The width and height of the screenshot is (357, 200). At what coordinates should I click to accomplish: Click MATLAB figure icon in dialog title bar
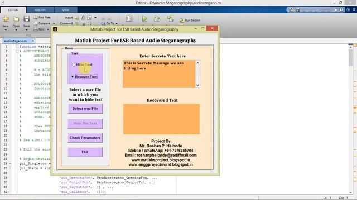coord(55,29)
